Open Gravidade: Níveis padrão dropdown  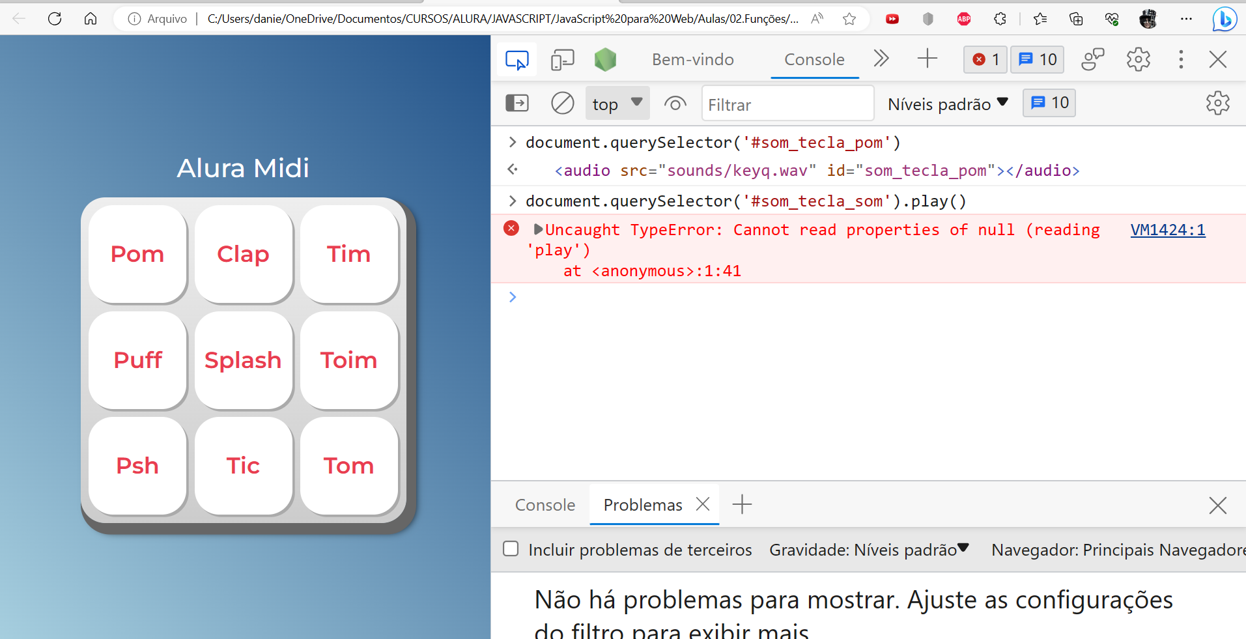869,550
